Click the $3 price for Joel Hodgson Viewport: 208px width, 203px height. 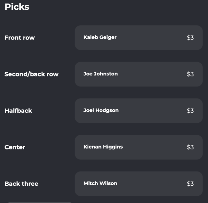point(190,111)
